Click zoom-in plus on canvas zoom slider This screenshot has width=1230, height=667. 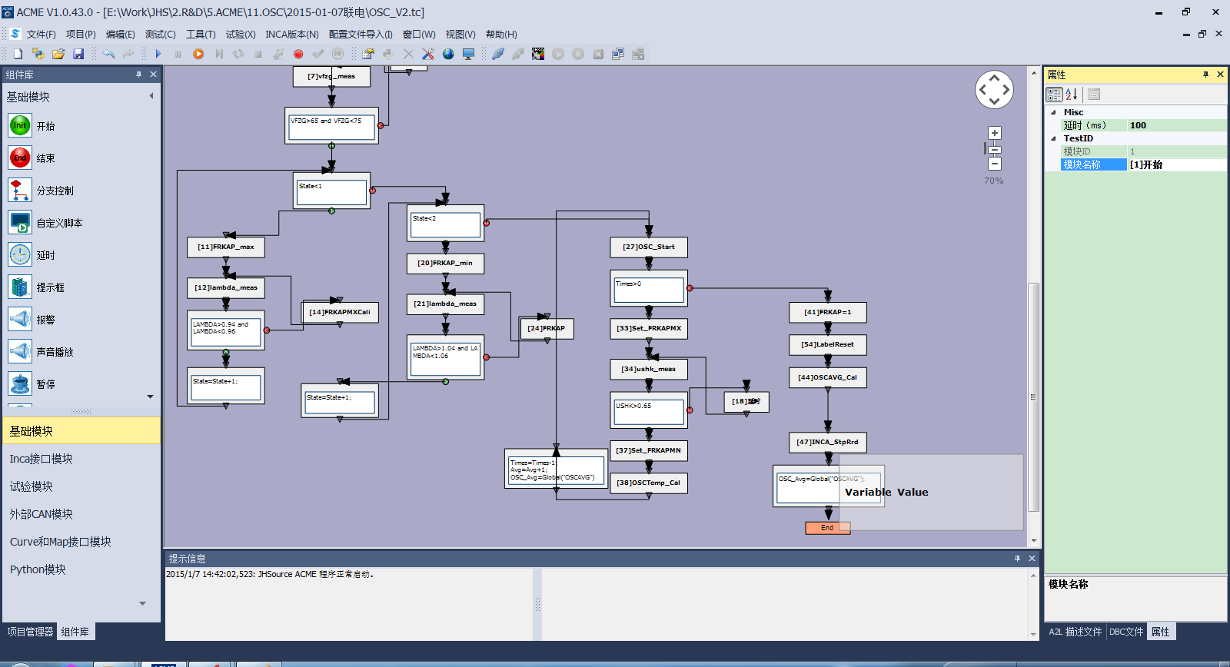point(994,133)
